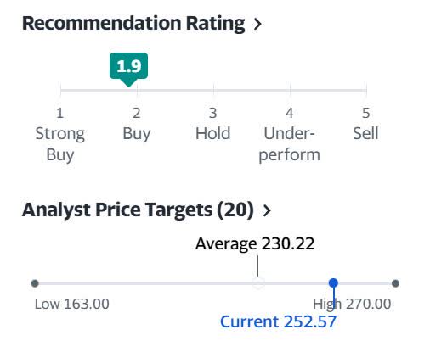Click the blue Current price marker dot
This screenshot has width=430, height=352.
click(x=333, y=282)
